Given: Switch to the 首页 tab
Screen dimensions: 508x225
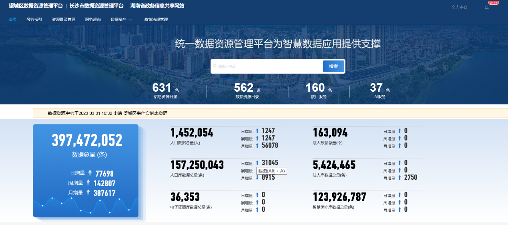Looking at the screenshot, I should click(x=13, y=20).
